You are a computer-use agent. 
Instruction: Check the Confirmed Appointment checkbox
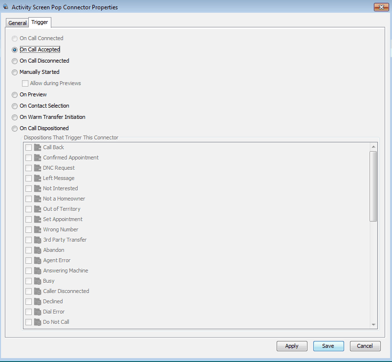click(x=28, y=158)
